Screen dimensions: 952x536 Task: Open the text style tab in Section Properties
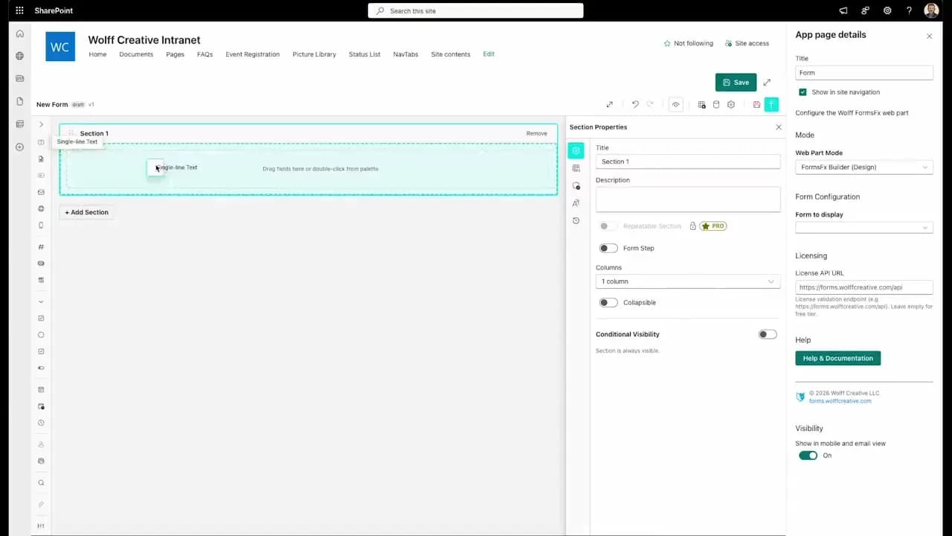pos(576,202)
